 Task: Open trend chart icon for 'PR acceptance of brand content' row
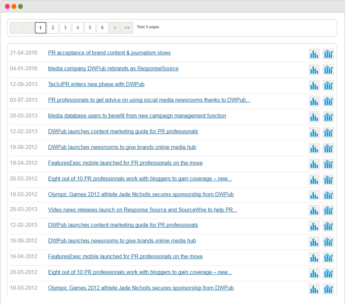328,54
